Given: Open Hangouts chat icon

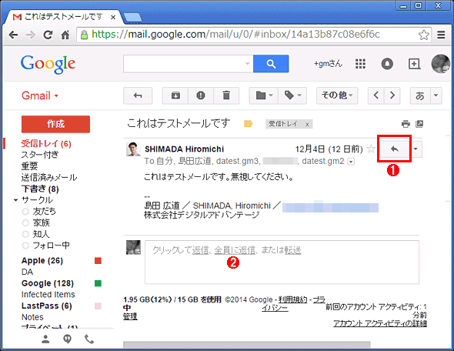Looking at the screenshot, I should tap(67, 339).
